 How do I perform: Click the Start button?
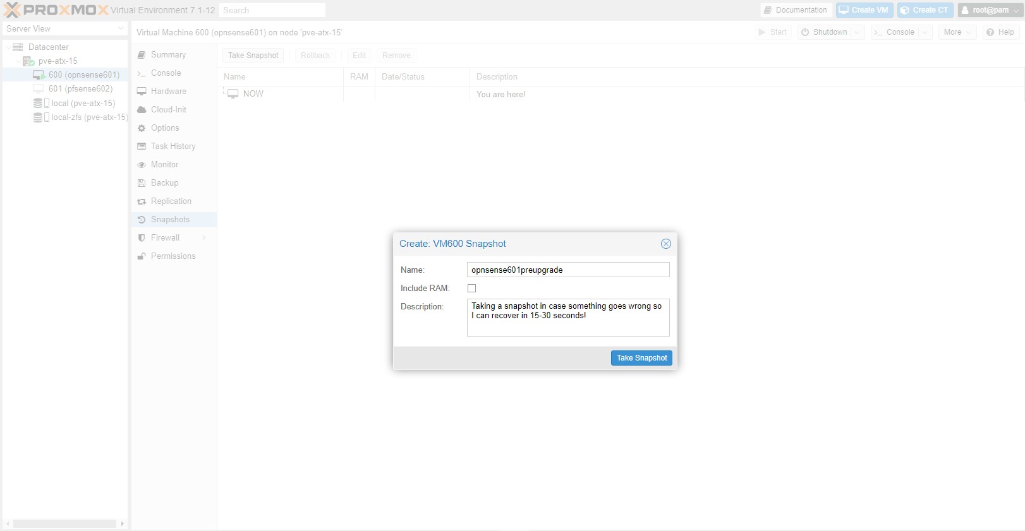coord(772,32)
